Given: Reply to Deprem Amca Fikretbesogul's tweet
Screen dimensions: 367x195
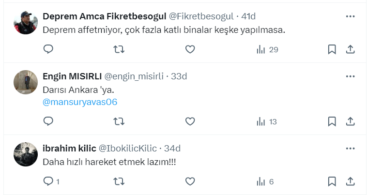Looking at the screenshot, I should (48, 49).
